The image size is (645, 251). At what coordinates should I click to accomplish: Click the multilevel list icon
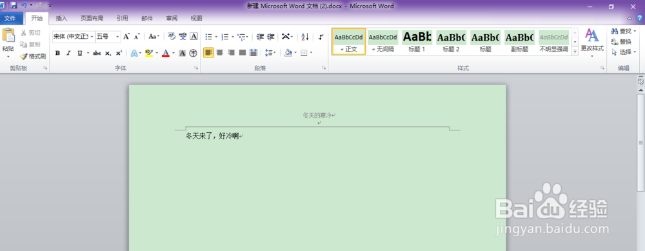(x=242, y=37)
